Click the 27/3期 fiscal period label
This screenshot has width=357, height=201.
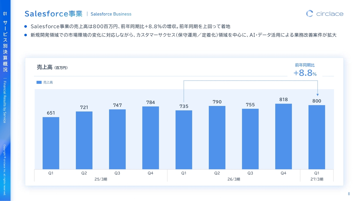317,179
